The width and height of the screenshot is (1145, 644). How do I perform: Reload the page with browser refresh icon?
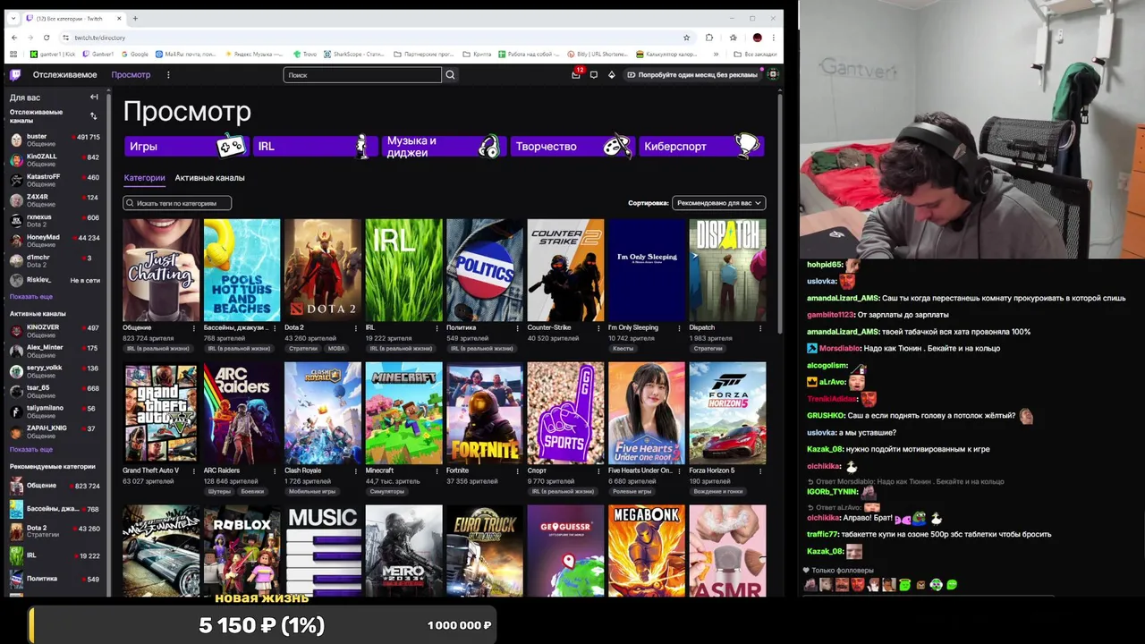tap(47, 38)
